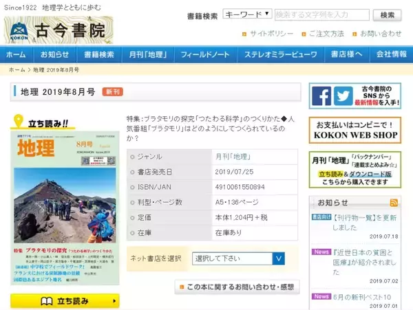This screenshot has width=413, height=310.
Task: Click the 古今書院 KOKON logo
Action: pyautogui.click(x=59, y=30)
